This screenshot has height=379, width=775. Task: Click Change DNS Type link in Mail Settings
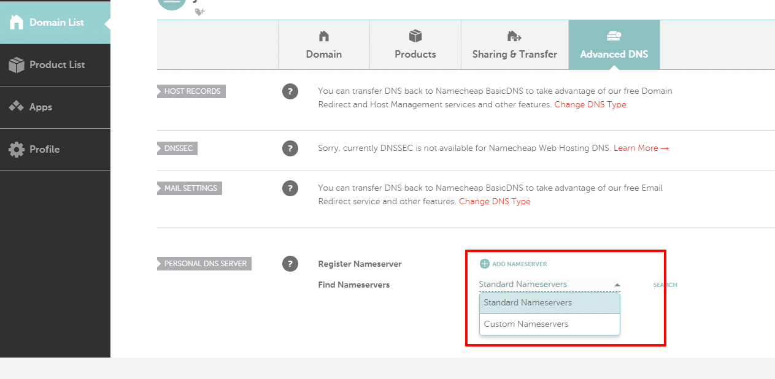(495, 202)
